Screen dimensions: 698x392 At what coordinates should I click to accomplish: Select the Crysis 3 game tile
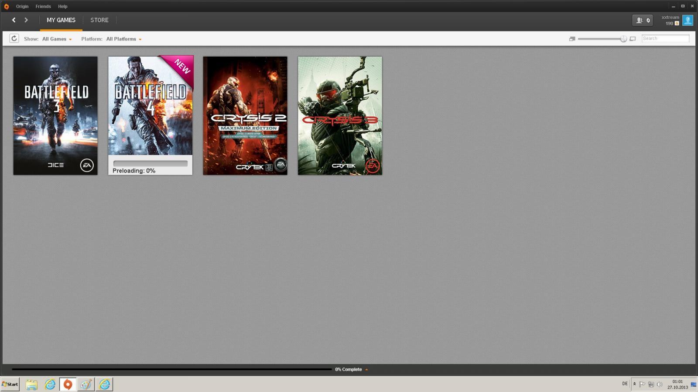pyautogui.click(x=340, y=115)
